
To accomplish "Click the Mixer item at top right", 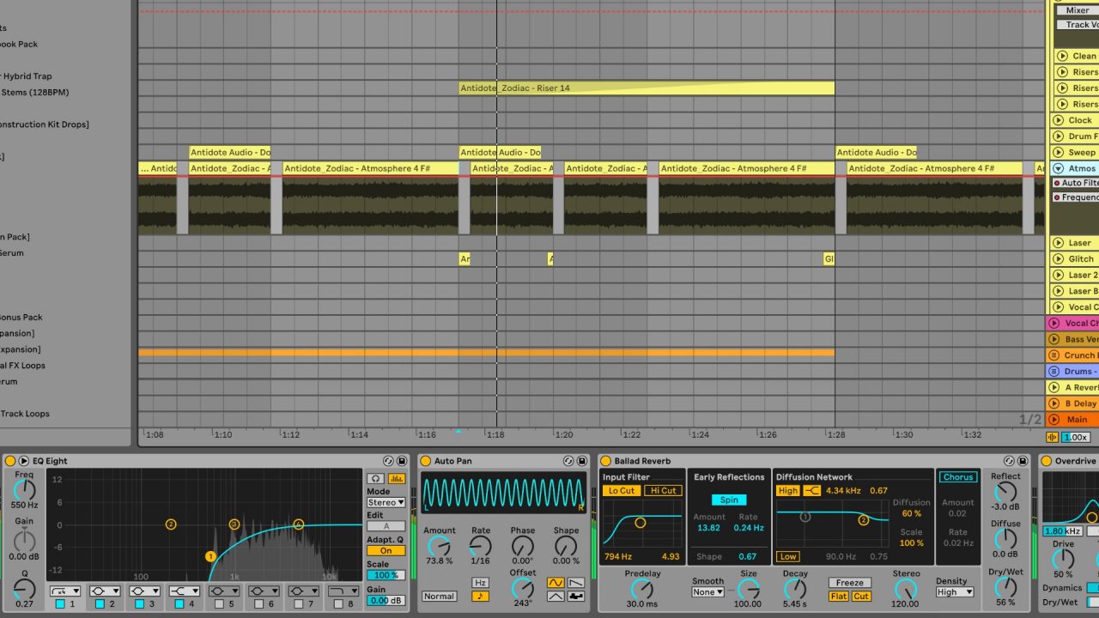I will pyautogui.click(x=1076, y=10).
